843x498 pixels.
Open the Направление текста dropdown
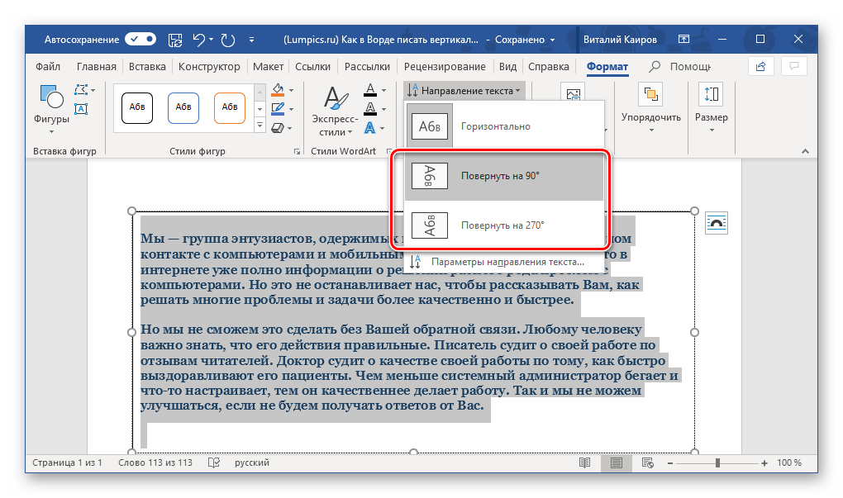coord(464,91)
